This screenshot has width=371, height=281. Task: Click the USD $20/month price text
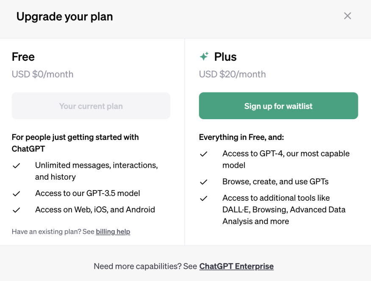pos(232,74)
